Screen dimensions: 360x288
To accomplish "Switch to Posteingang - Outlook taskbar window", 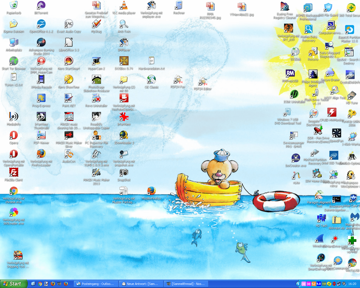I will pos(96,284).
